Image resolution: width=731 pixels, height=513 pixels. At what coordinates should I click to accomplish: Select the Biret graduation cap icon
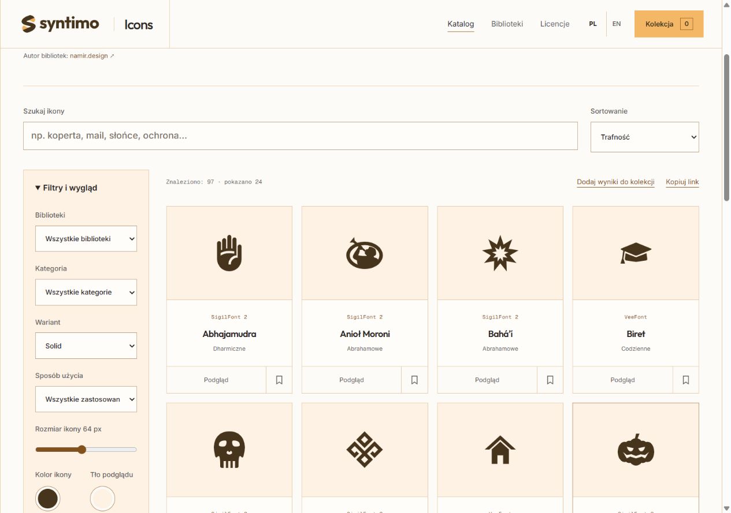[636, 253]
